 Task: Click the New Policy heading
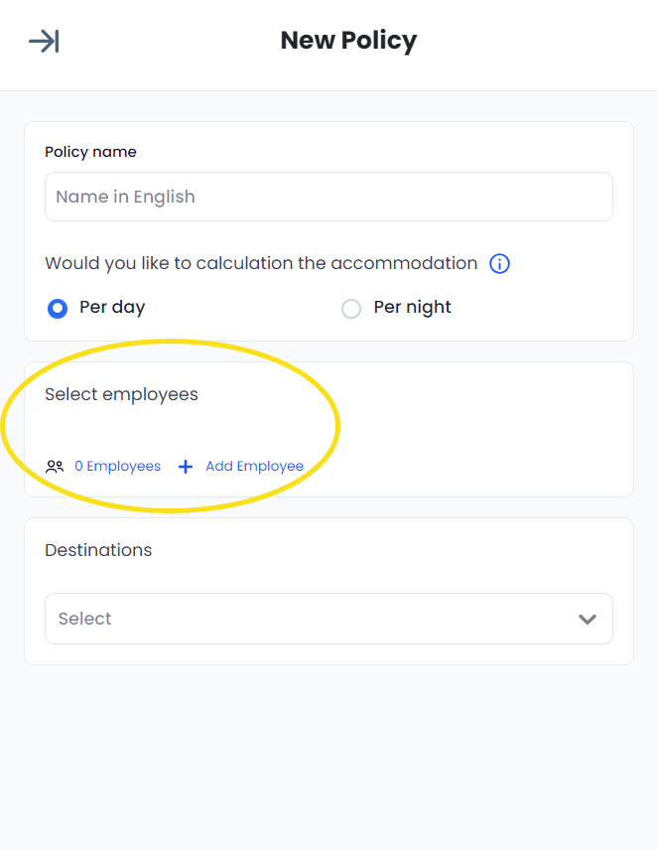tap(348, 41)
